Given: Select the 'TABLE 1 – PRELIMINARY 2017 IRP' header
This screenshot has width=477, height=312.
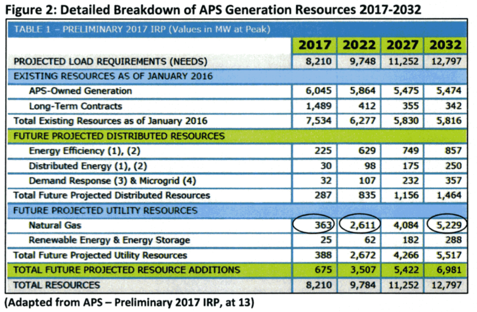Looking at the screenshot, I should [142, 30].
